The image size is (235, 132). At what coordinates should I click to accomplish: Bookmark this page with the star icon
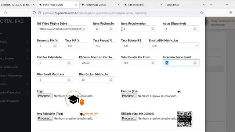coord(202,13)
